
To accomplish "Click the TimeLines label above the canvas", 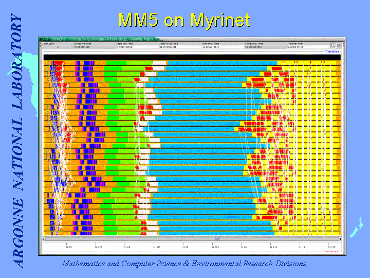I will [x=332, y=51].
